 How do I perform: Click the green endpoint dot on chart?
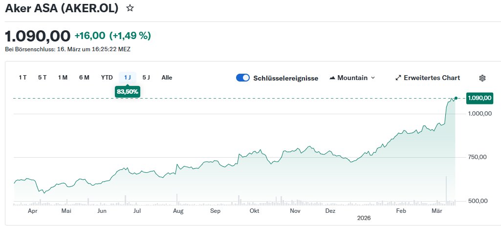click(456, 98)
